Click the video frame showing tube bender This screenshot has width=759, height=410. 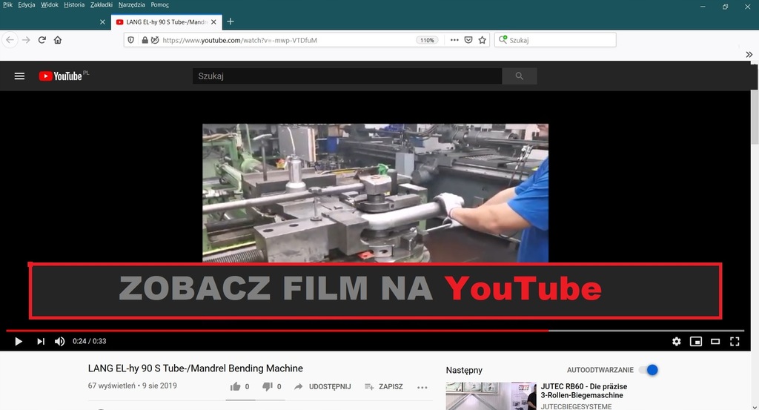pos(375,193)
